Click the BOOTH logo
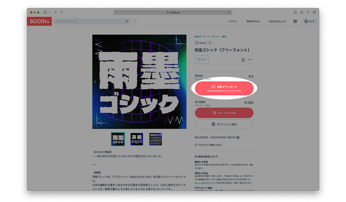 39,21
